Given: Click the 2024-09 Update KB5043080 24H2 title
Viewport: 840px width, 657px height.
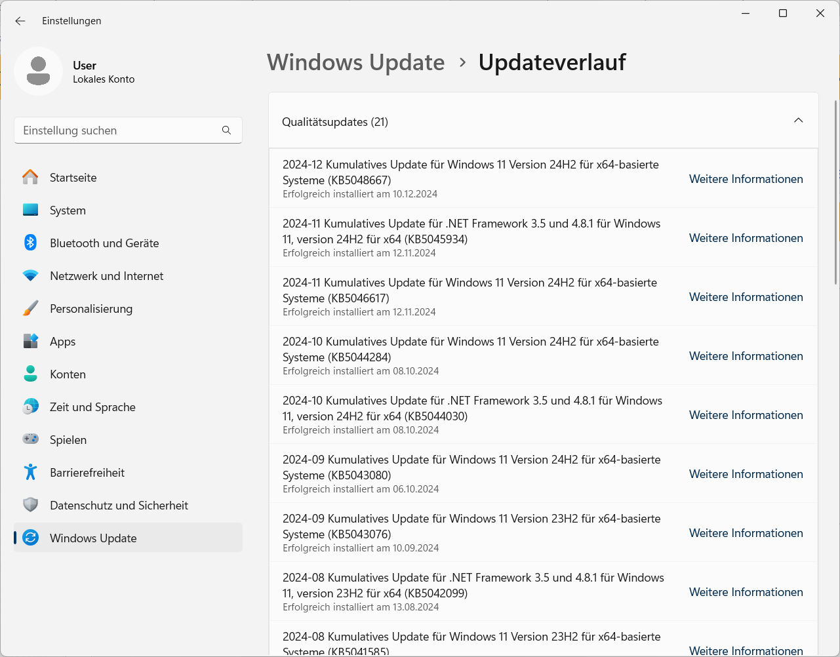Looking at the screenshot, I should coord(471,468).
